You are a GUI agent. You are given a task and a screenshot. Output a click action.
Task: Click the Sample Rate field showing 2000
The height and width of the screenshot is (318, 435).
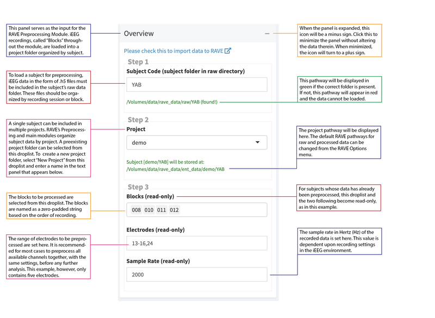pos(197,275)
